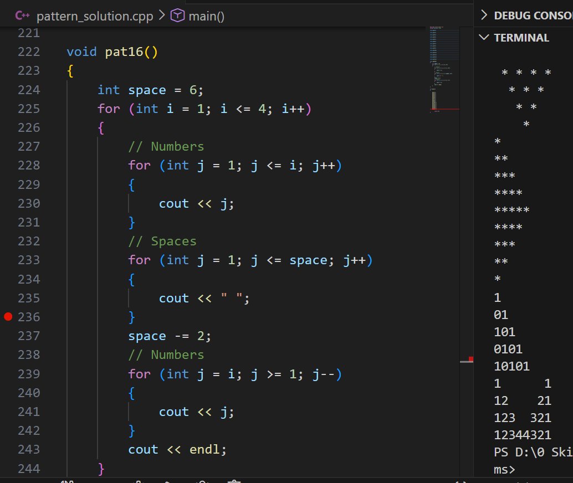Click the 'cout << " ";' statement
Viewport: 573px width, 483px height.
(x=204, y=298)
